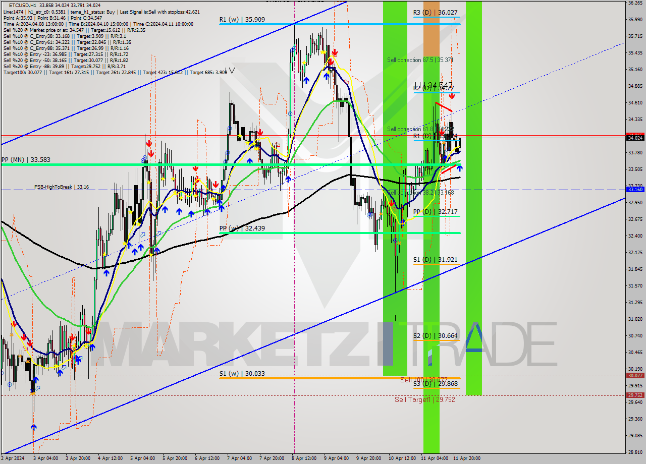The width and height of the screenshot is (646, 464).
Task: Select the 'Sell 100 | 30.077' chart label
Action: (424, 379)
